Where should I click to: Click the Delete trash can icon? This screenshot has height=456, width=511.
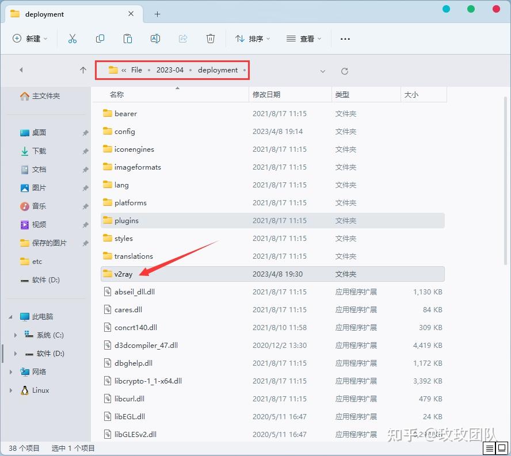coord(211,39)
